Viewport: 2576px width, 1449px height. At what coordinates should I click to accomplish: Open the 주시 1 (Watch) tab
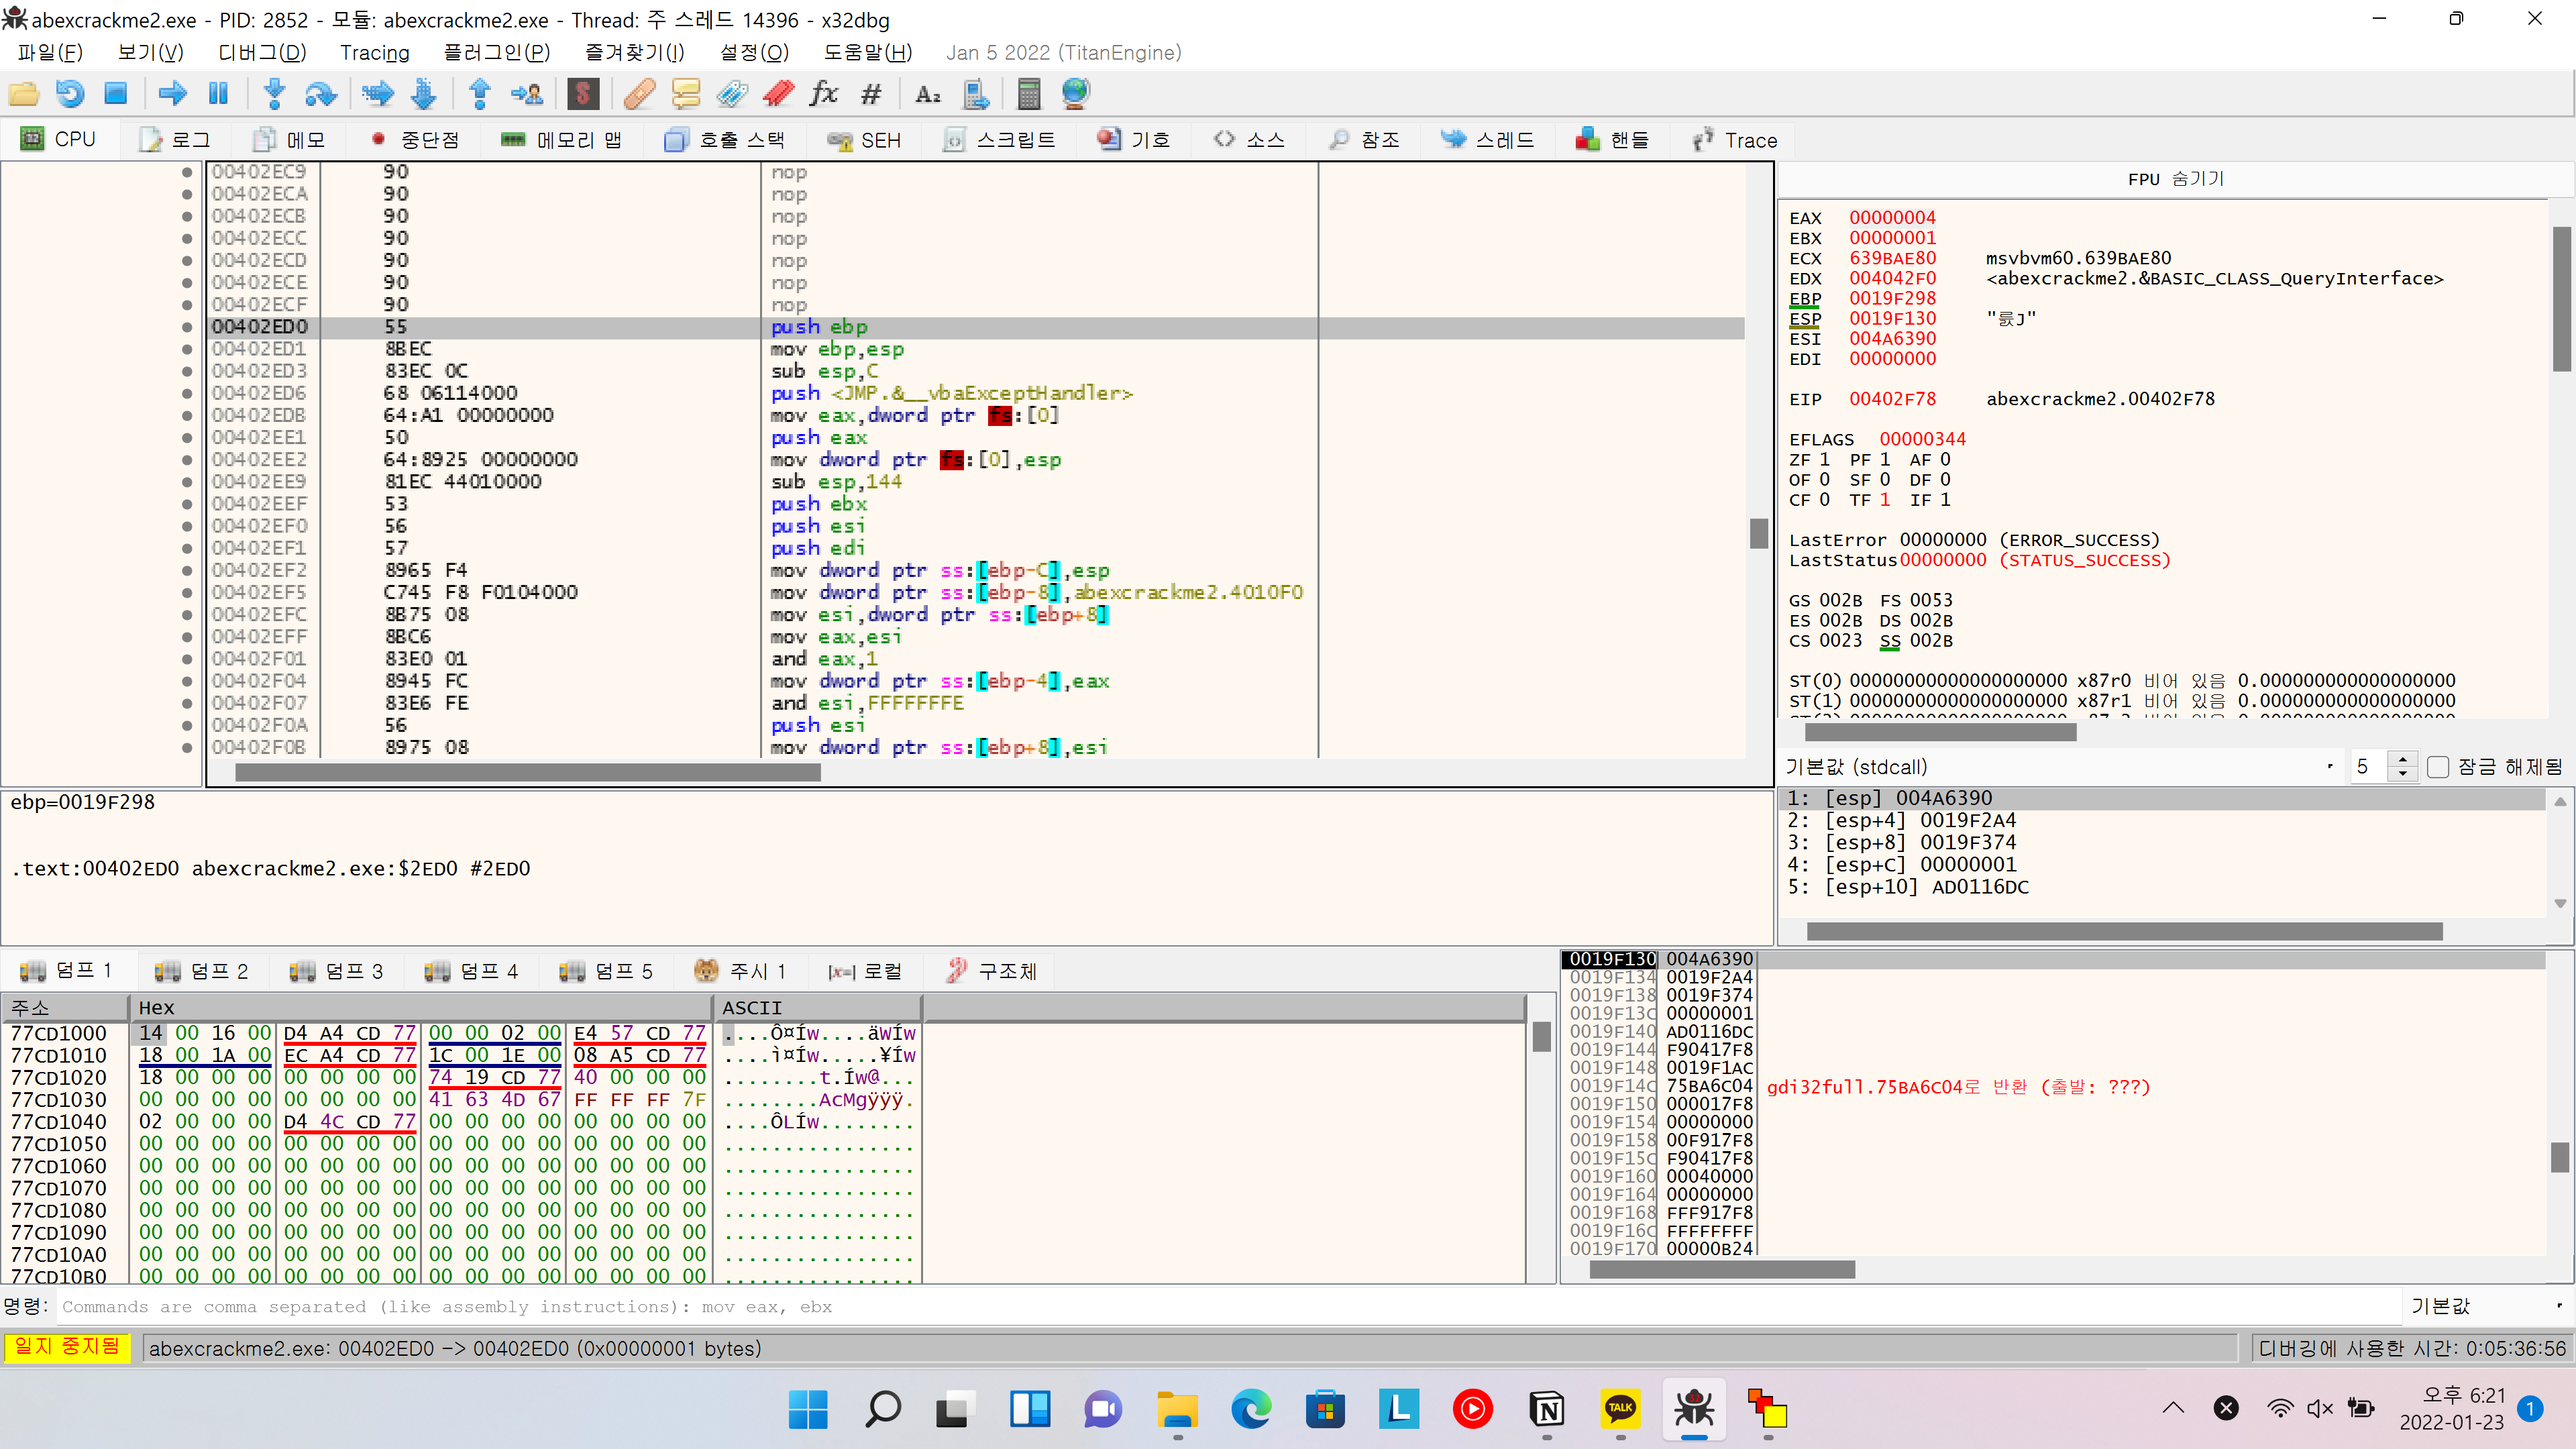point(741,971)
